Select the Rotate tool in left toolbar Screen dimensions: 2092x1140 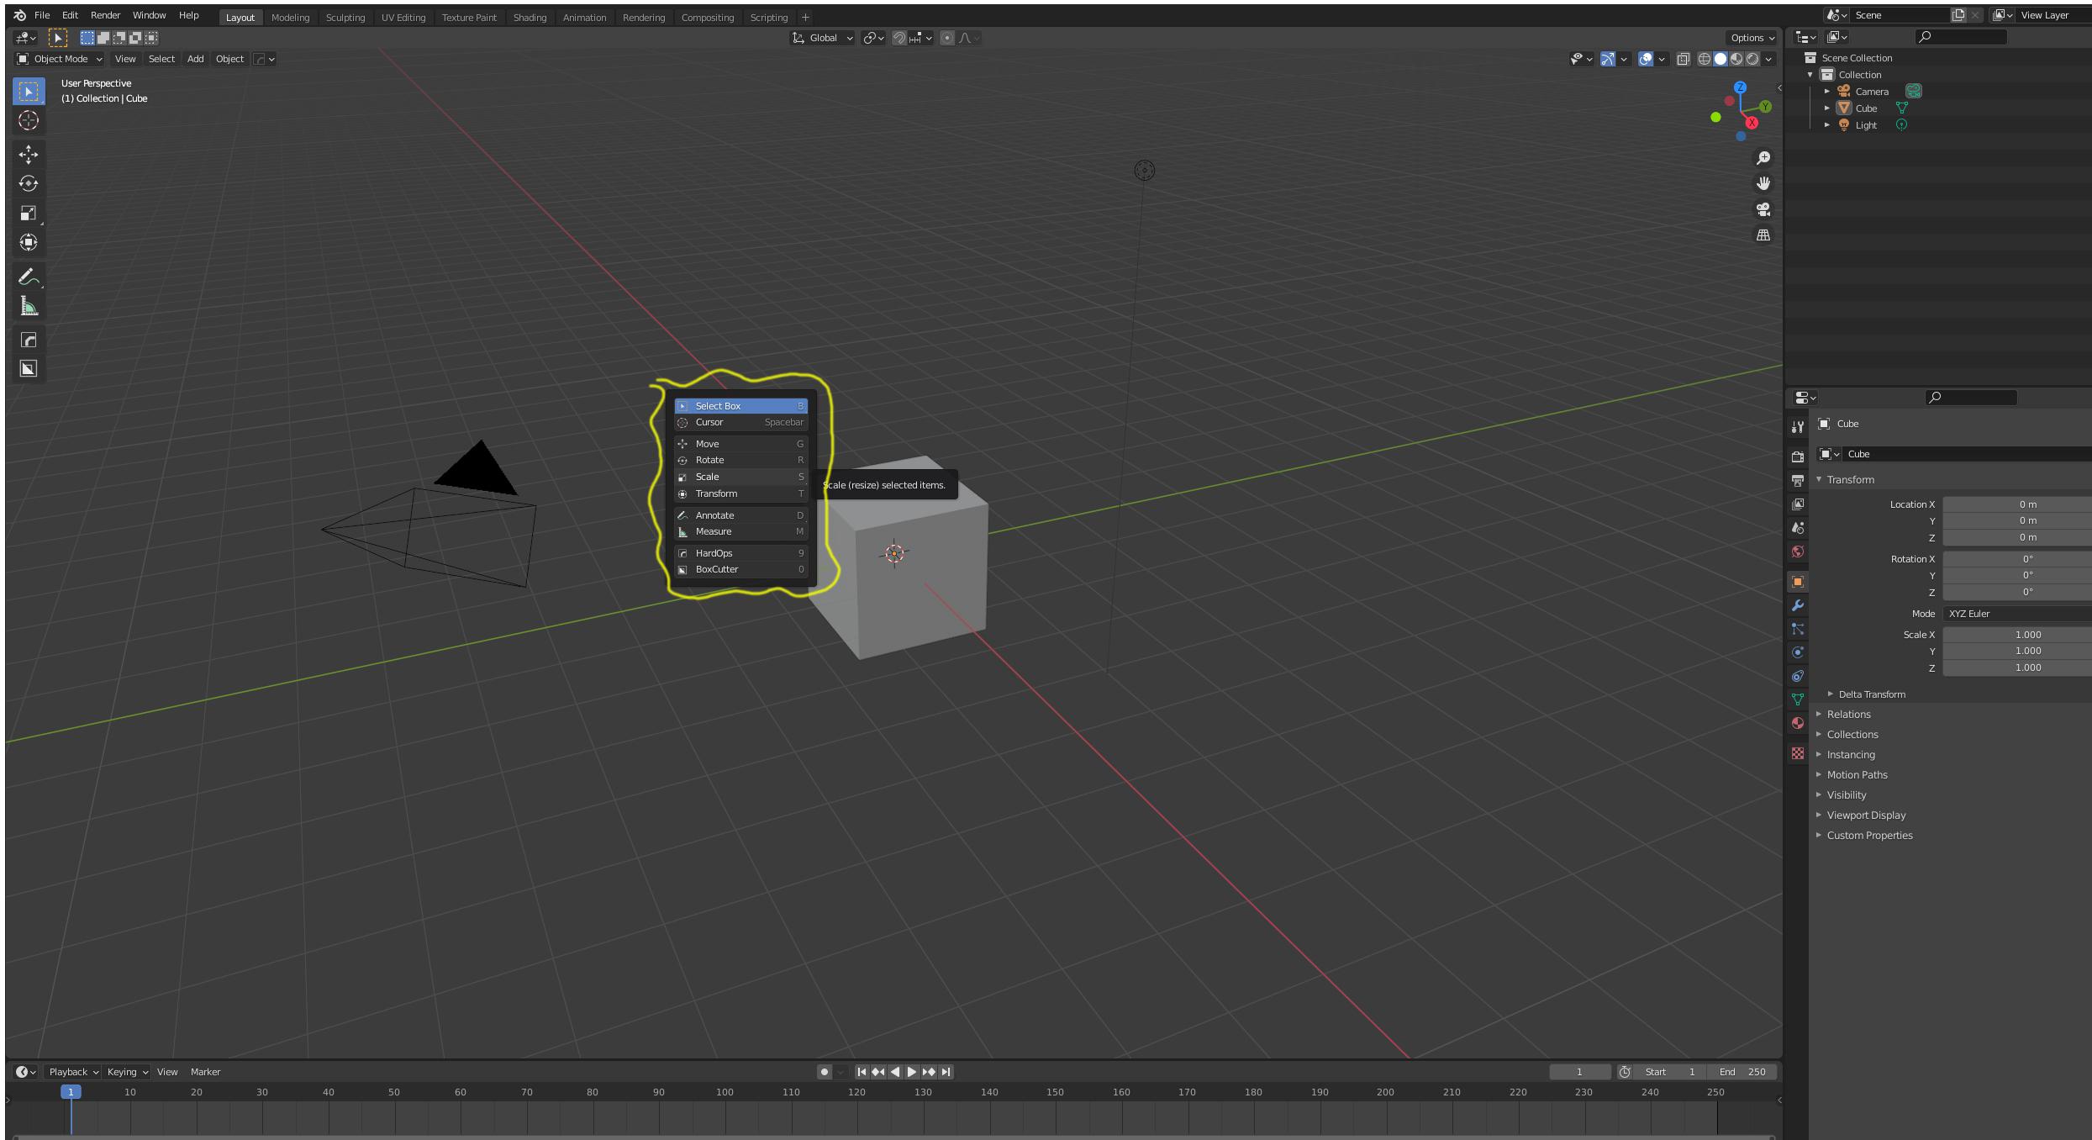(x=29, y=183)
